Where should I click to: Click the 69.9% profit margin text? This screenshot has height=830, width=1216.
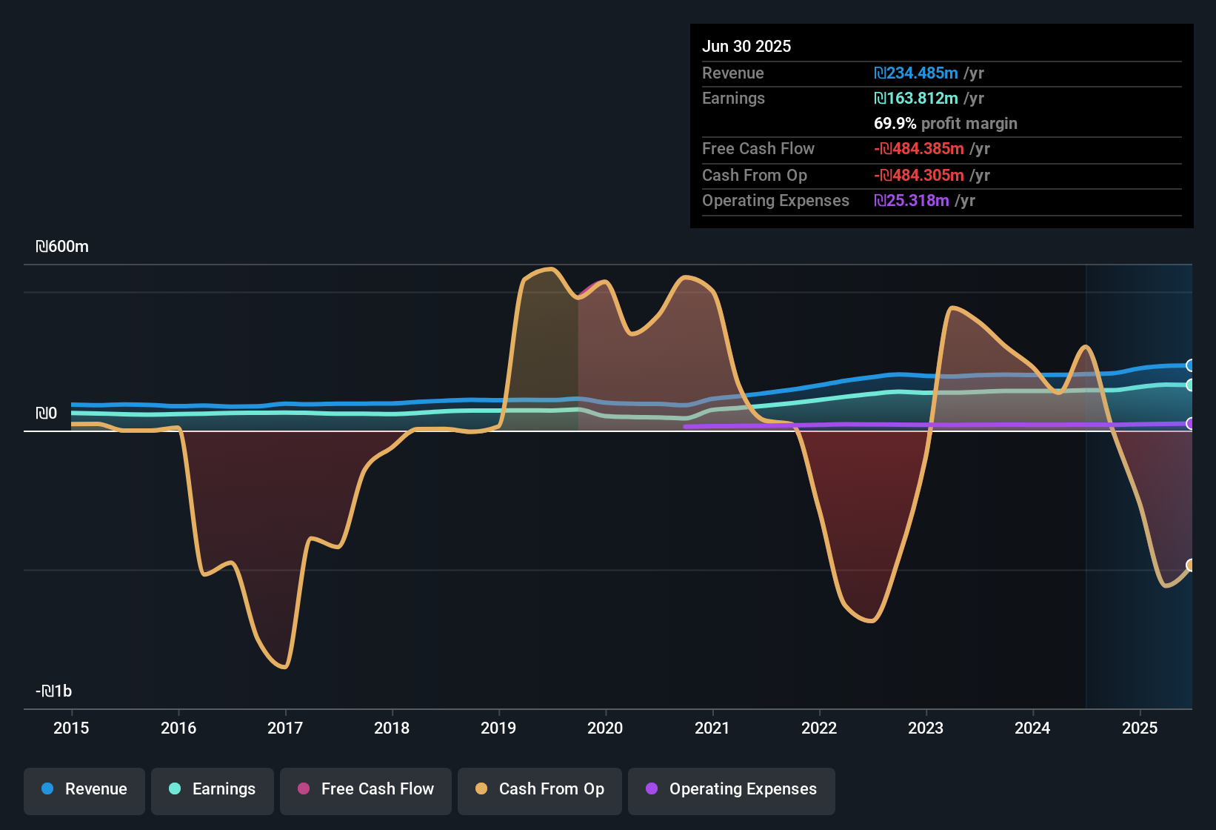tap(946, 123)
